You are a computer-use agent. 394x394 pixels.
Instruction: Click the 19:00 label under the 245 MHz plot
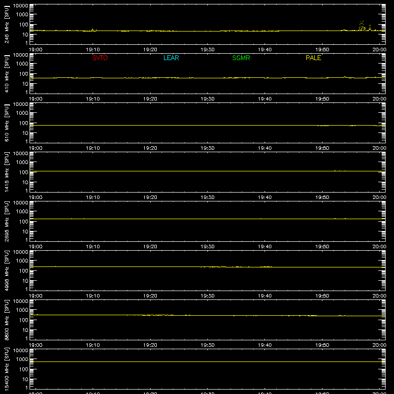pyautogui.click(x=35, y=50)
